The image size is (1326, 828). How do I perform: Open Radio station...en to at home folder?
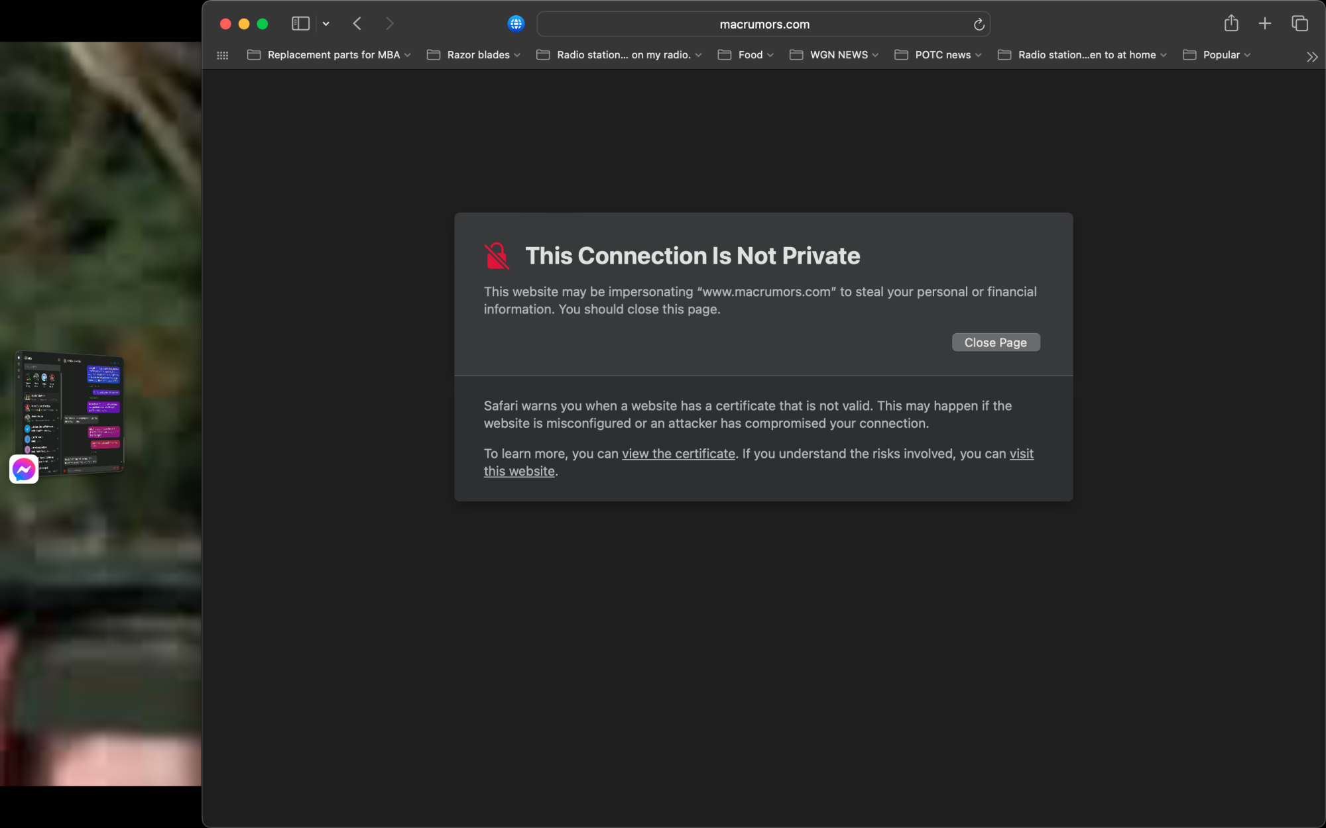click(1082, 55)
